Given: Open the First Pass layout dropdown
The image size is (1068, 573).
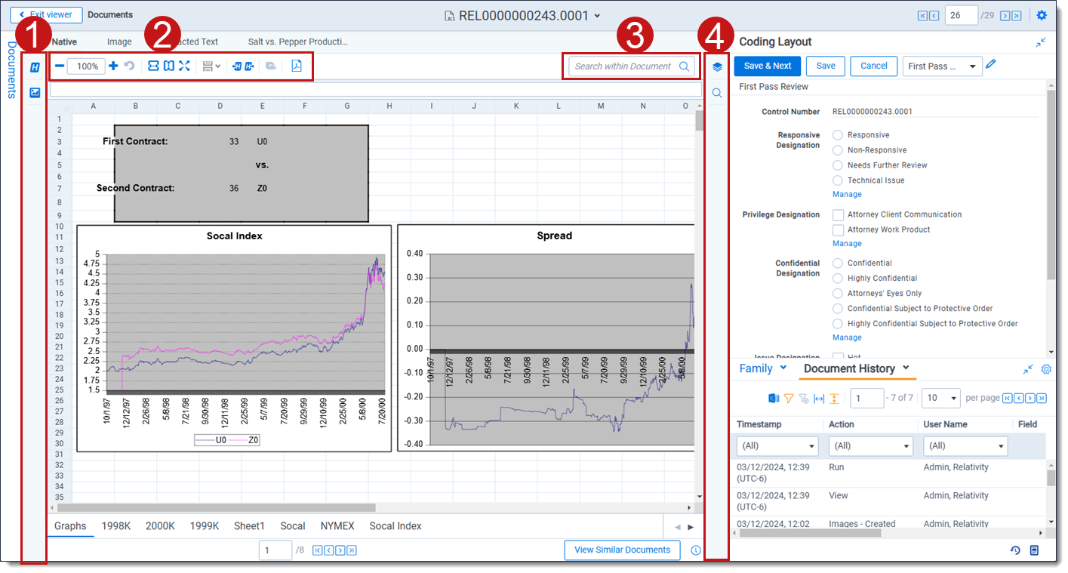Looking at the screenshot, I should [x=942, y=66].
